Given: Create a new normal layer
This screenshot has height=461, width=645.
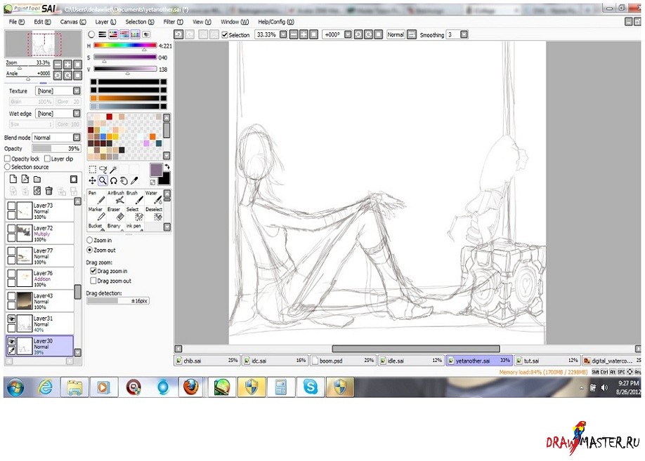Looking at the screenshot, I should point(13,179).
